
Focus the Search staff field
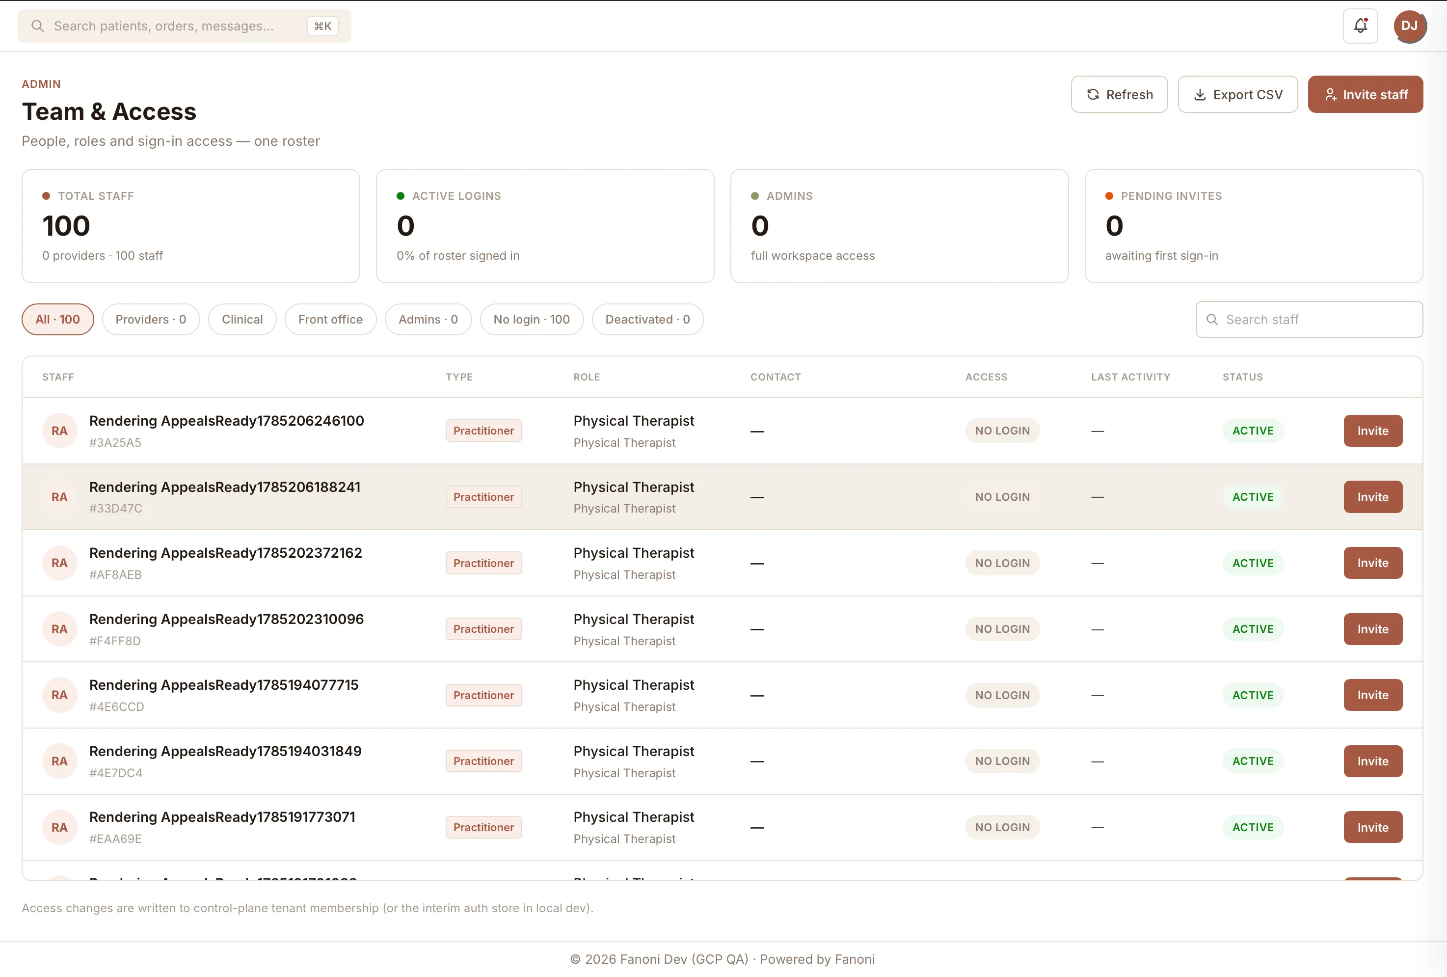[1309, 320]
